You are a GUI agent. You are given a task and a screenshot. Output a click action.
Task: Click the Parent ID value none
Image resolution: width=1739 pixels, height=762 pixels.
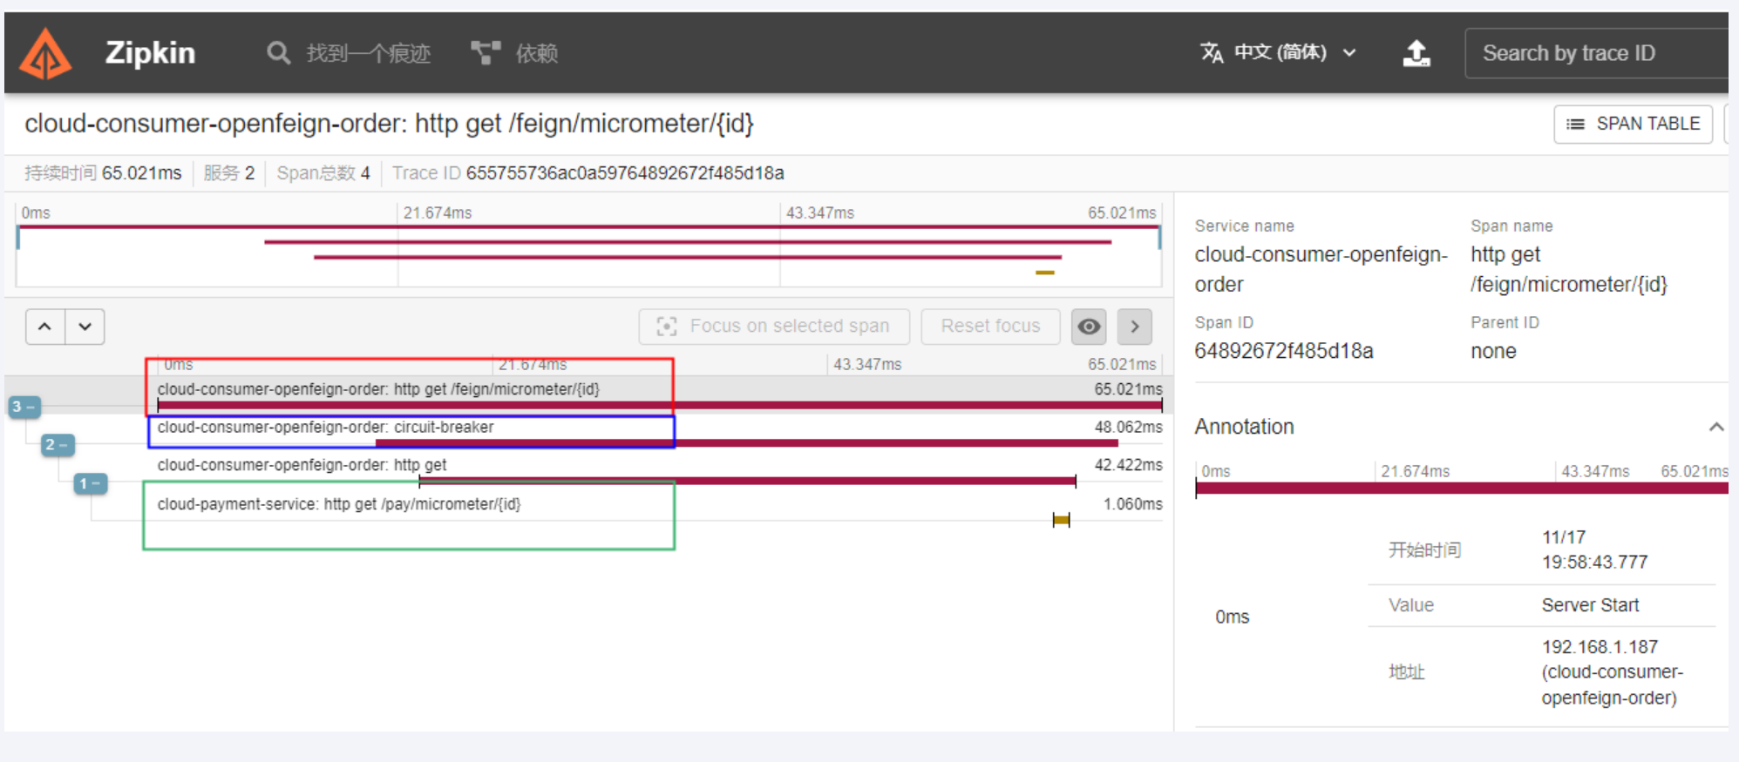click(1493, 351)
